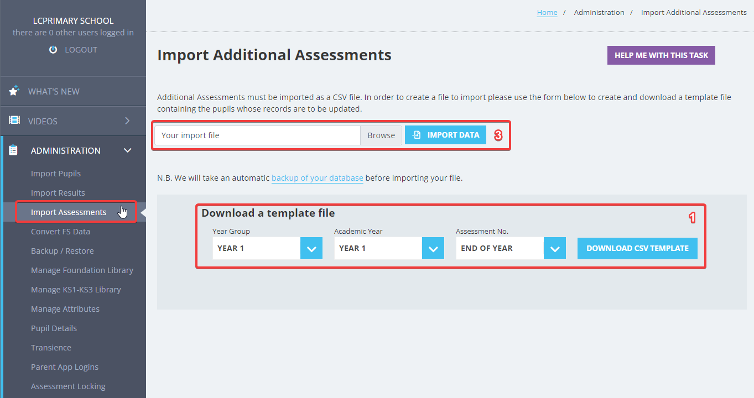Open the Pupil Details menu item
Image resolution: width=754 pixels, height=398 pixels.
[x=54, y=328]
